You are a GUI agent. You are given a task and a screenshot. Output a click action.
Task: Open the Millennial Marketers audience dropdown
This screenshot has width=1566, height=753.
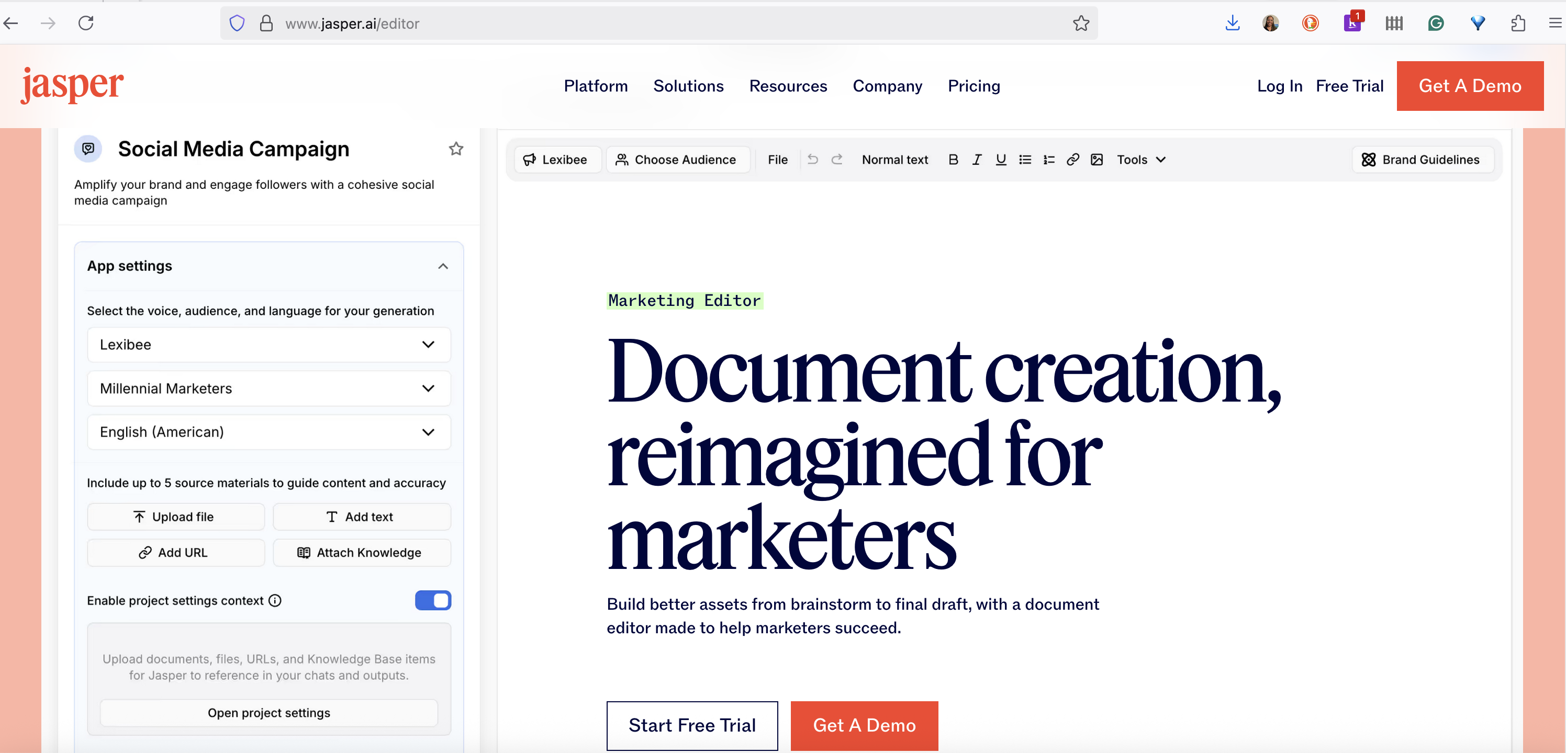(x=269, y=389)
